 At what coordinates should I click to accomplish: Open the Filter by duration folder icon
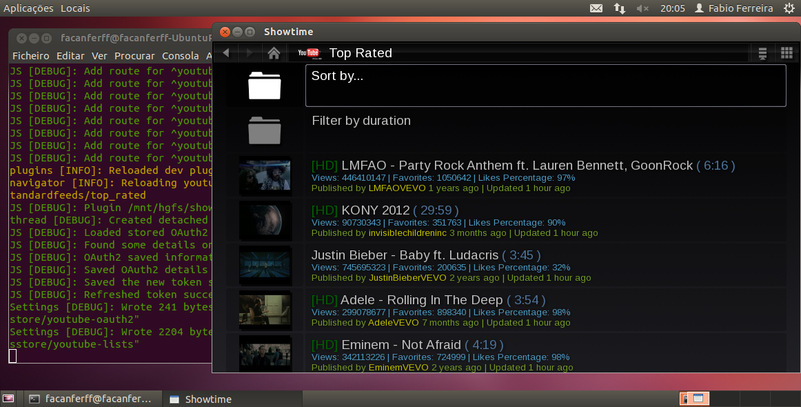click(265, 130)
